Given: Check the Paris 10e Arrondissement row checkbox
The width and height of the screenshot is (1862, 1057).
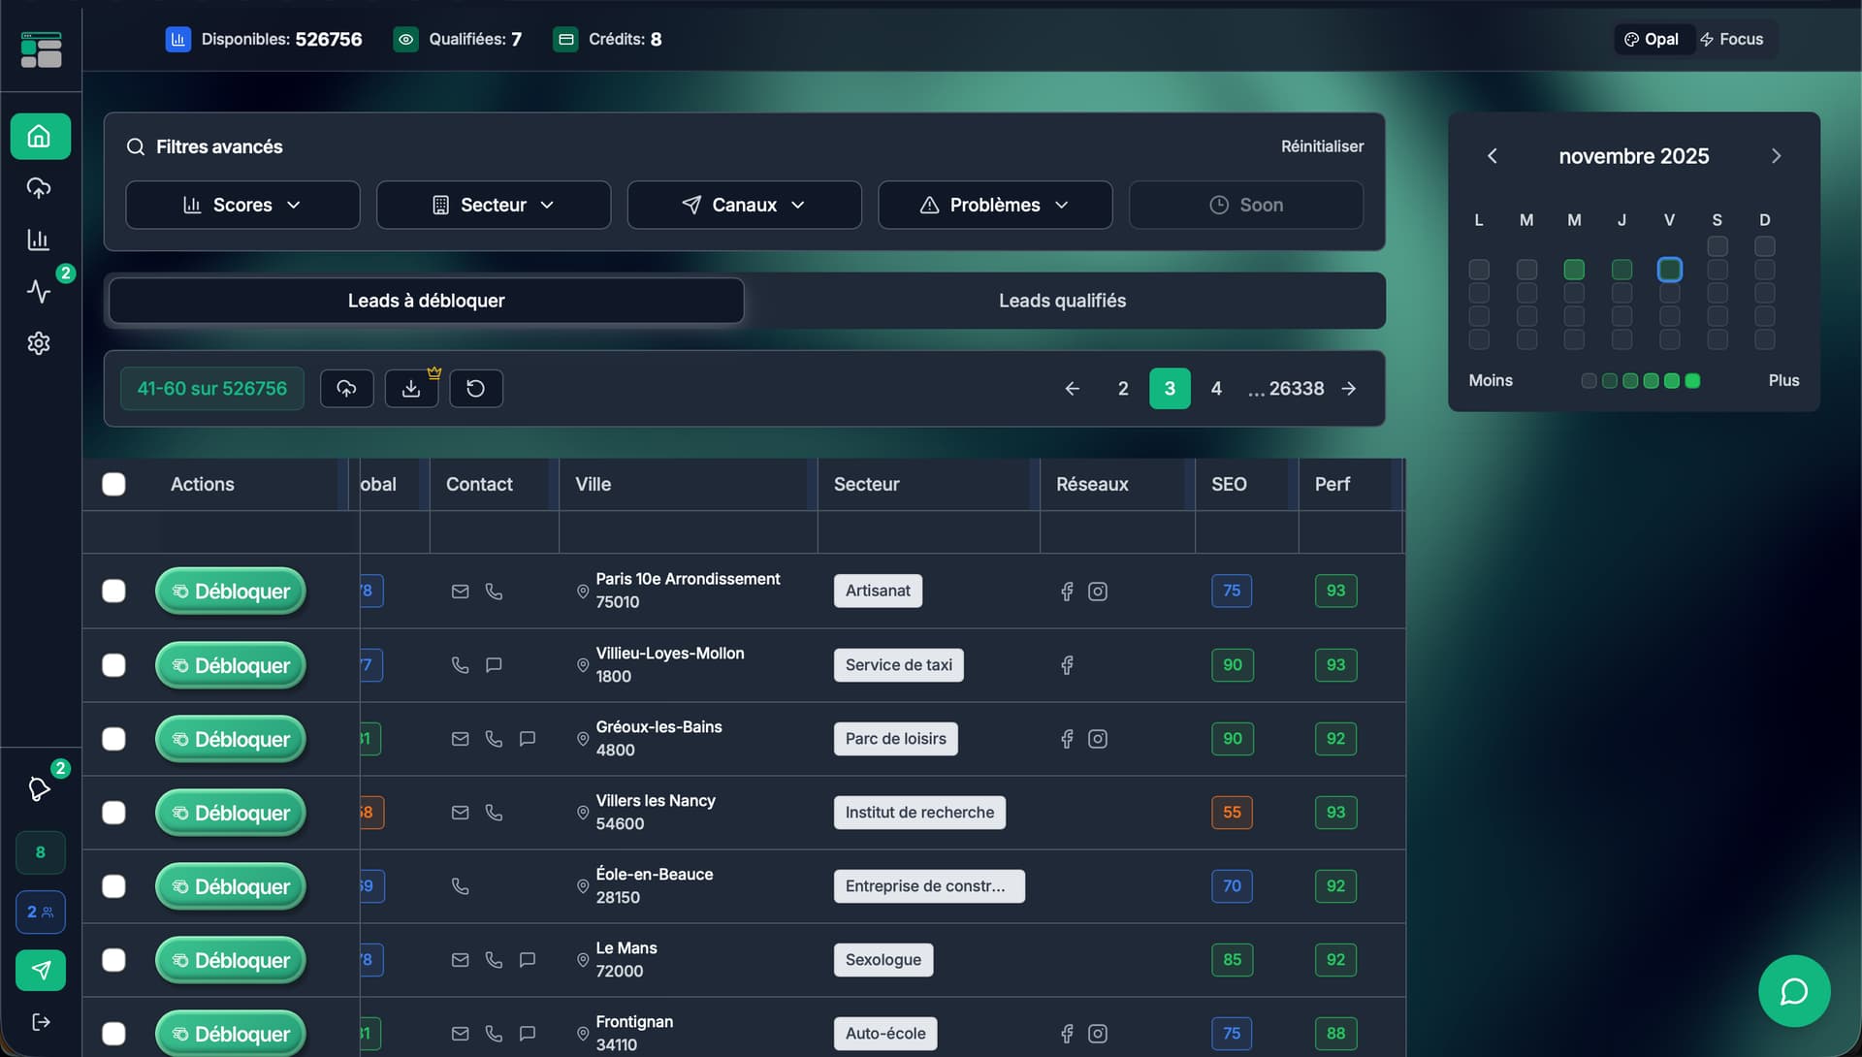Looking at the screenshot, I should click(113, 592).
